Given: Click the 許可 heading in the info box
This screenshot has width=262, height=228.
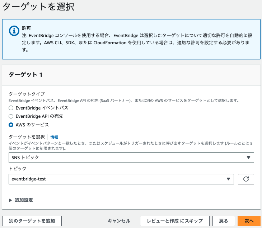Looking at the screenshot, I should click(27, 28).
